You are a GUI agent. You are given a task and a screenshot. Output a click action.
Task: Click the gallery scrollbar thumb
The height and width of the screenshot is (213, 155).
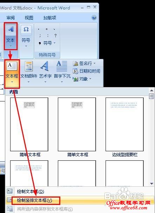[x=151, y=96]
